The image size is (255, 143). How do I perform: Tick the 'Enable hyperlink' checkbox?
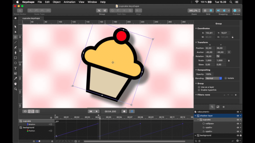click(x=199, y=90)
